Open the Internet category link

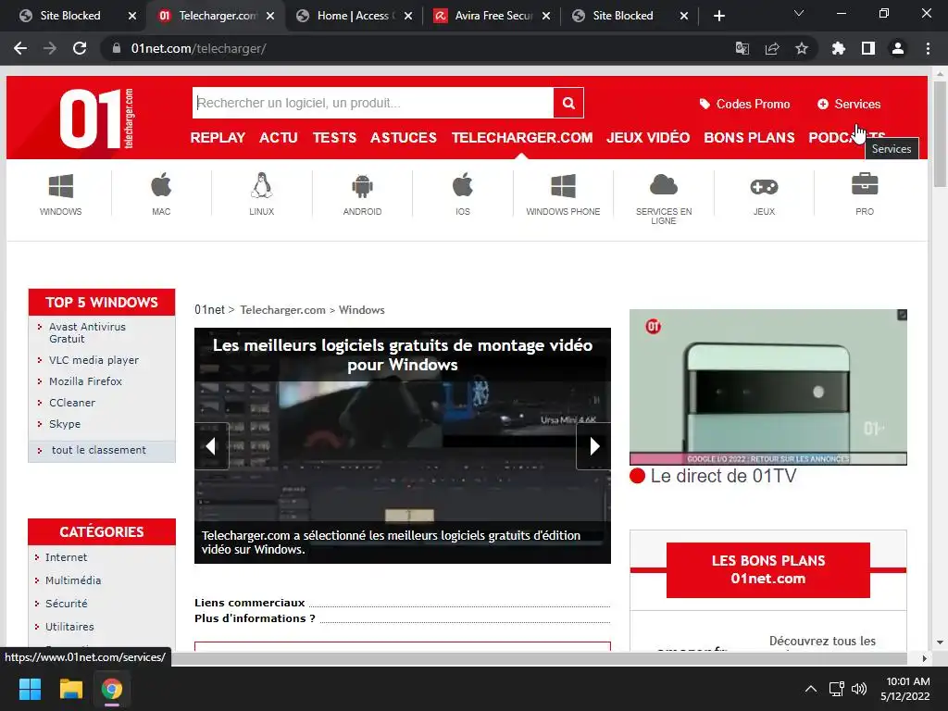[x=66, y=557]
